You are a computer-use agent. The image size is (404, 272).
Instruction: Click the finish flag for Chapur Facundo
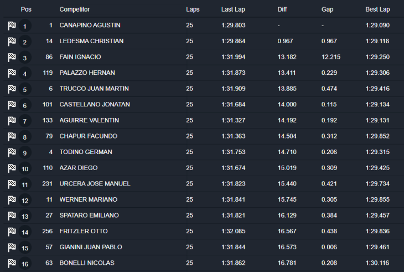[12, 136]
